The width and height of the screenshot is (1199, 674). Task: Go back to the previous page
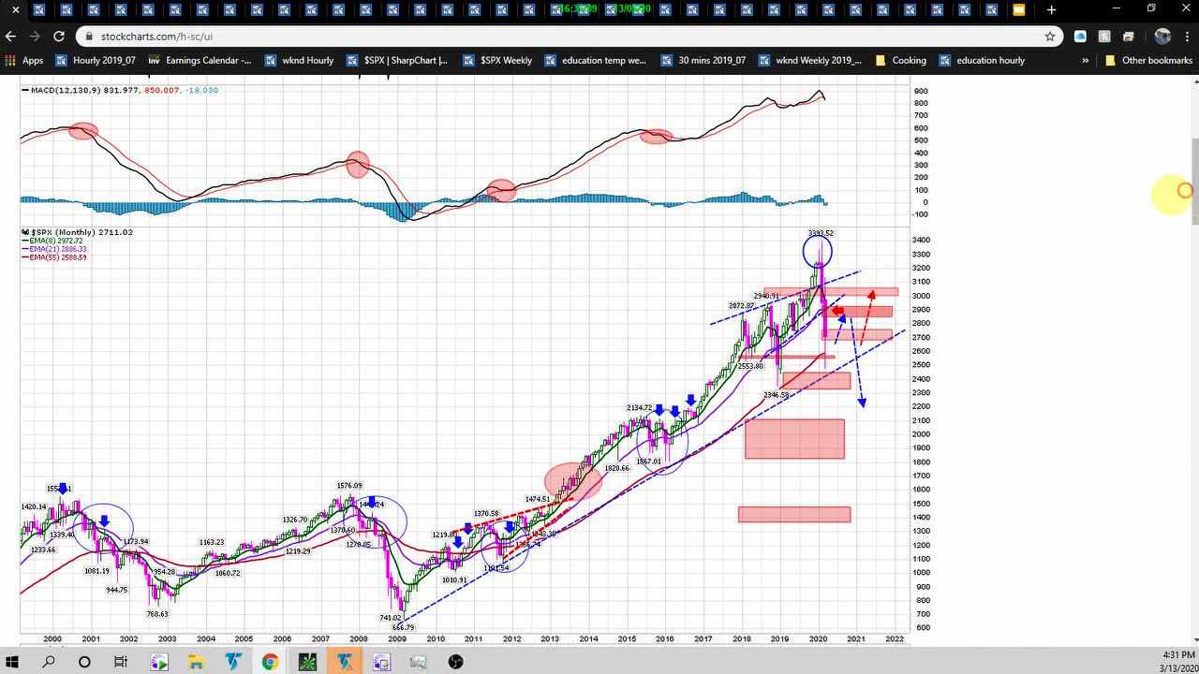10,37
